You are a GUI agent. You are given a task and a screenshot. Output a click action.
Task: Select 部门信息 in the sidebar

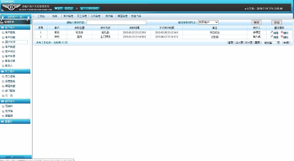(10, 91)
